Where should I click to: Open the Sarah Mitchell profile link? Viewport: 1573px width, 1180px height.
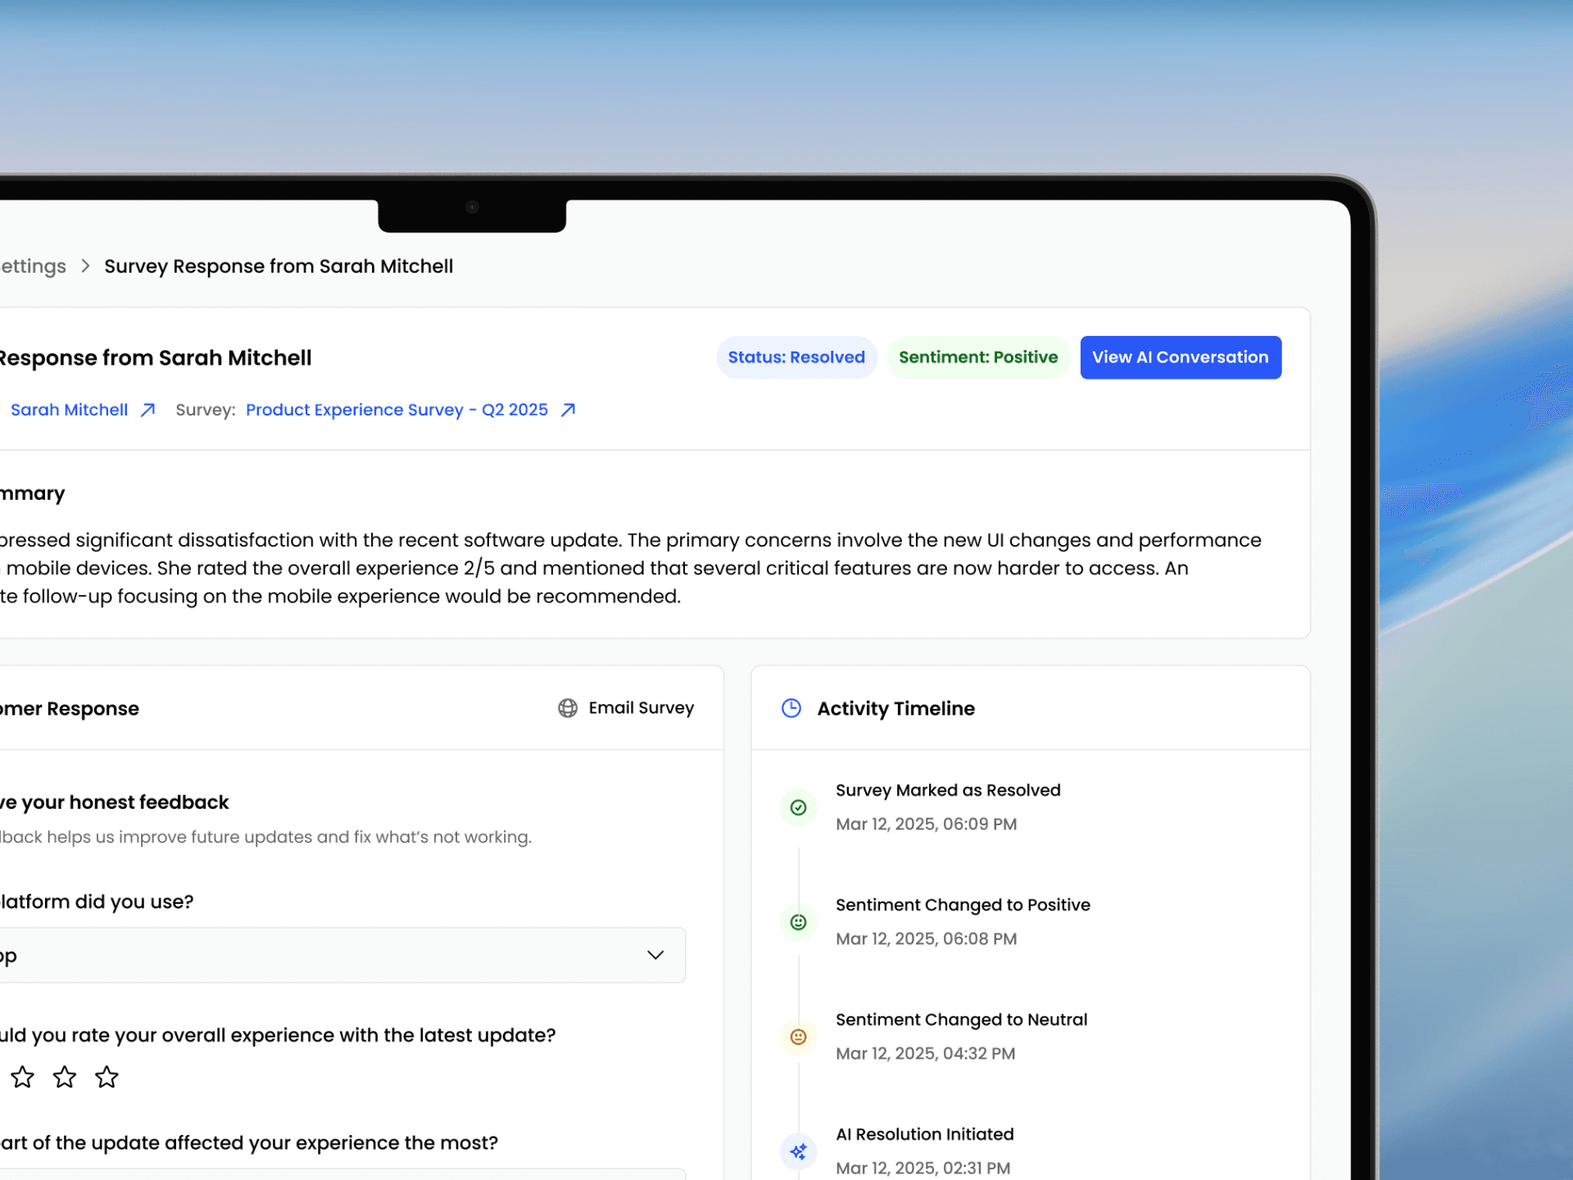point(69,410)
